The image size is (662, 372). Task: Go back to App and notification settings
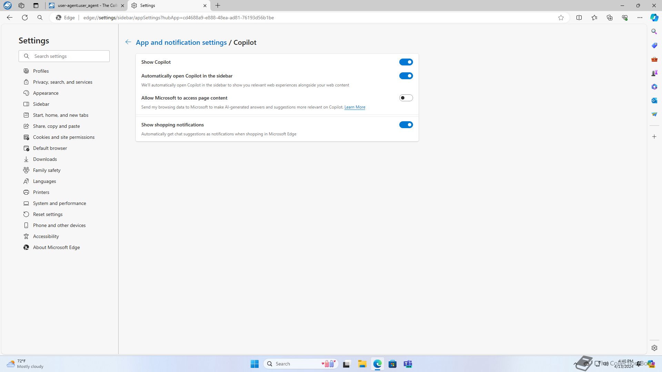[181, 42]
